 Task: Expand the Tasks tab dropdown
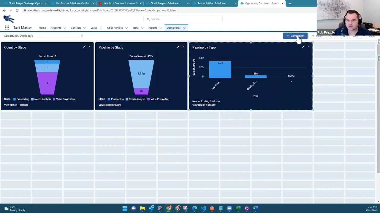tap(142, 28)
